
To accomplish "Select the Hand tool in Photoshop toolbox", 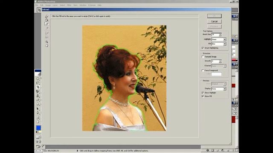I will [38, 122].
